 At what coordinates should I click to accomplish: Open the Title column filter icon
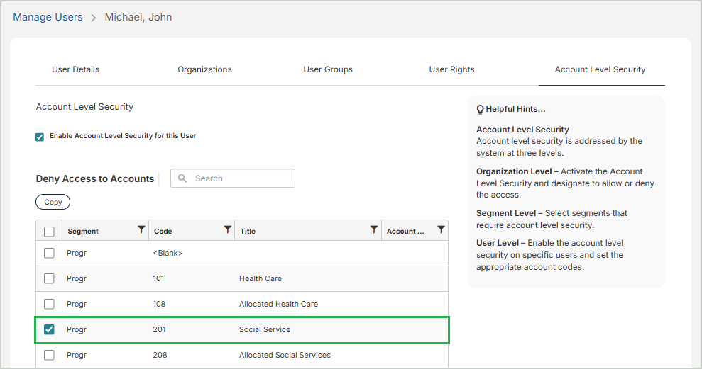point(374,229)
